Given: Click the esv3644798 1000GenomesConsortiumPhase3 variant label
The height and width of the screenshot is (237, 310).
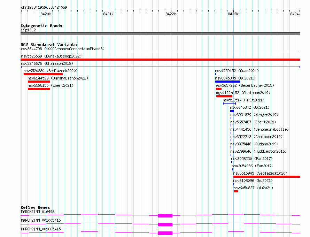Looking at the screenshot, I should pos(63,49).
